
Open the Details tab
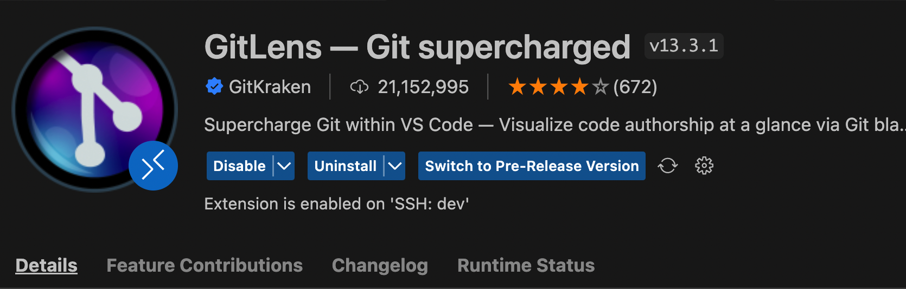[47, 265]
